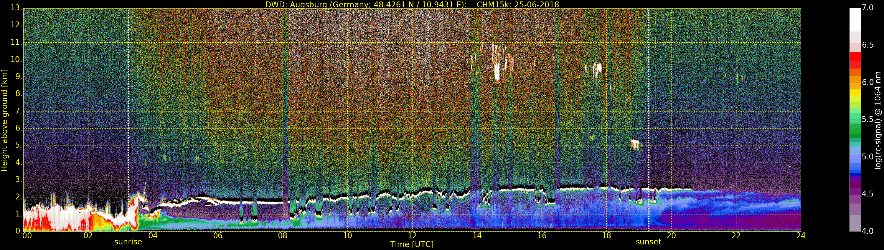Click the "12." height axis tick label
884x250 pixels.
16,25
